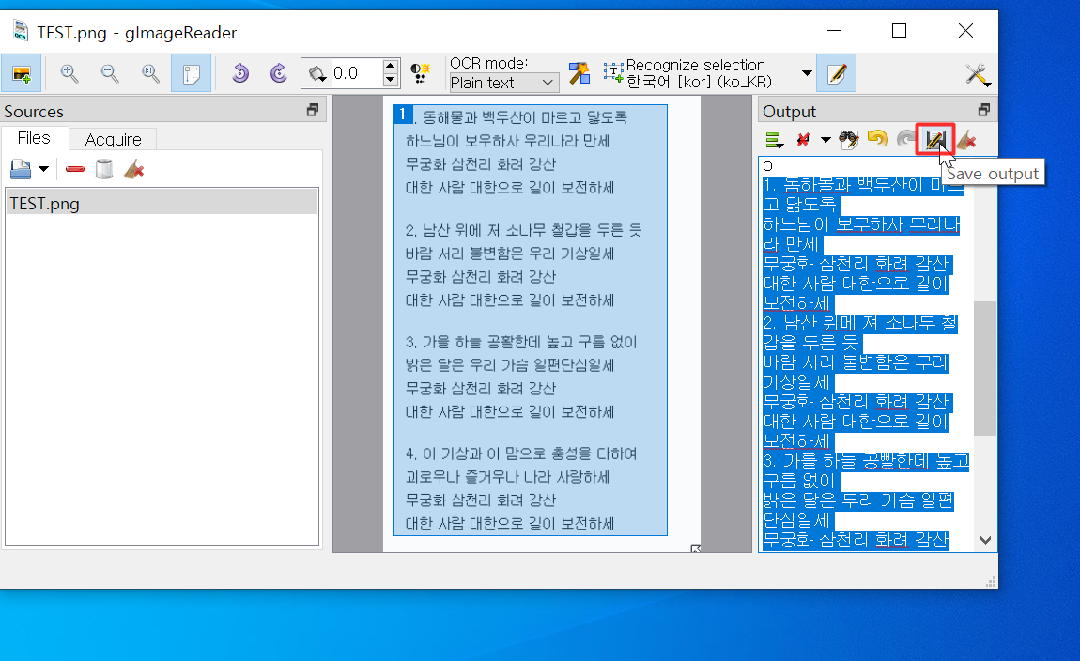Viewport: 1080px width, 661px height.
Task: Click the add images source toggle button
Action: [x=22, y=73]
